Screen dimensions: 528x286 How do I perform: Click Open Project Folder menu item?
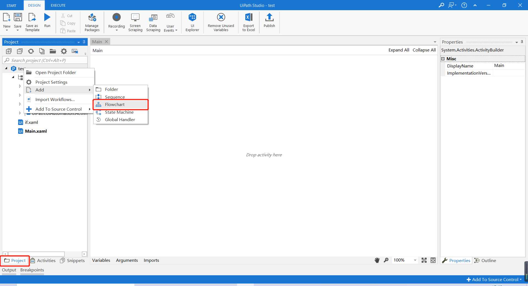(59, 72)
